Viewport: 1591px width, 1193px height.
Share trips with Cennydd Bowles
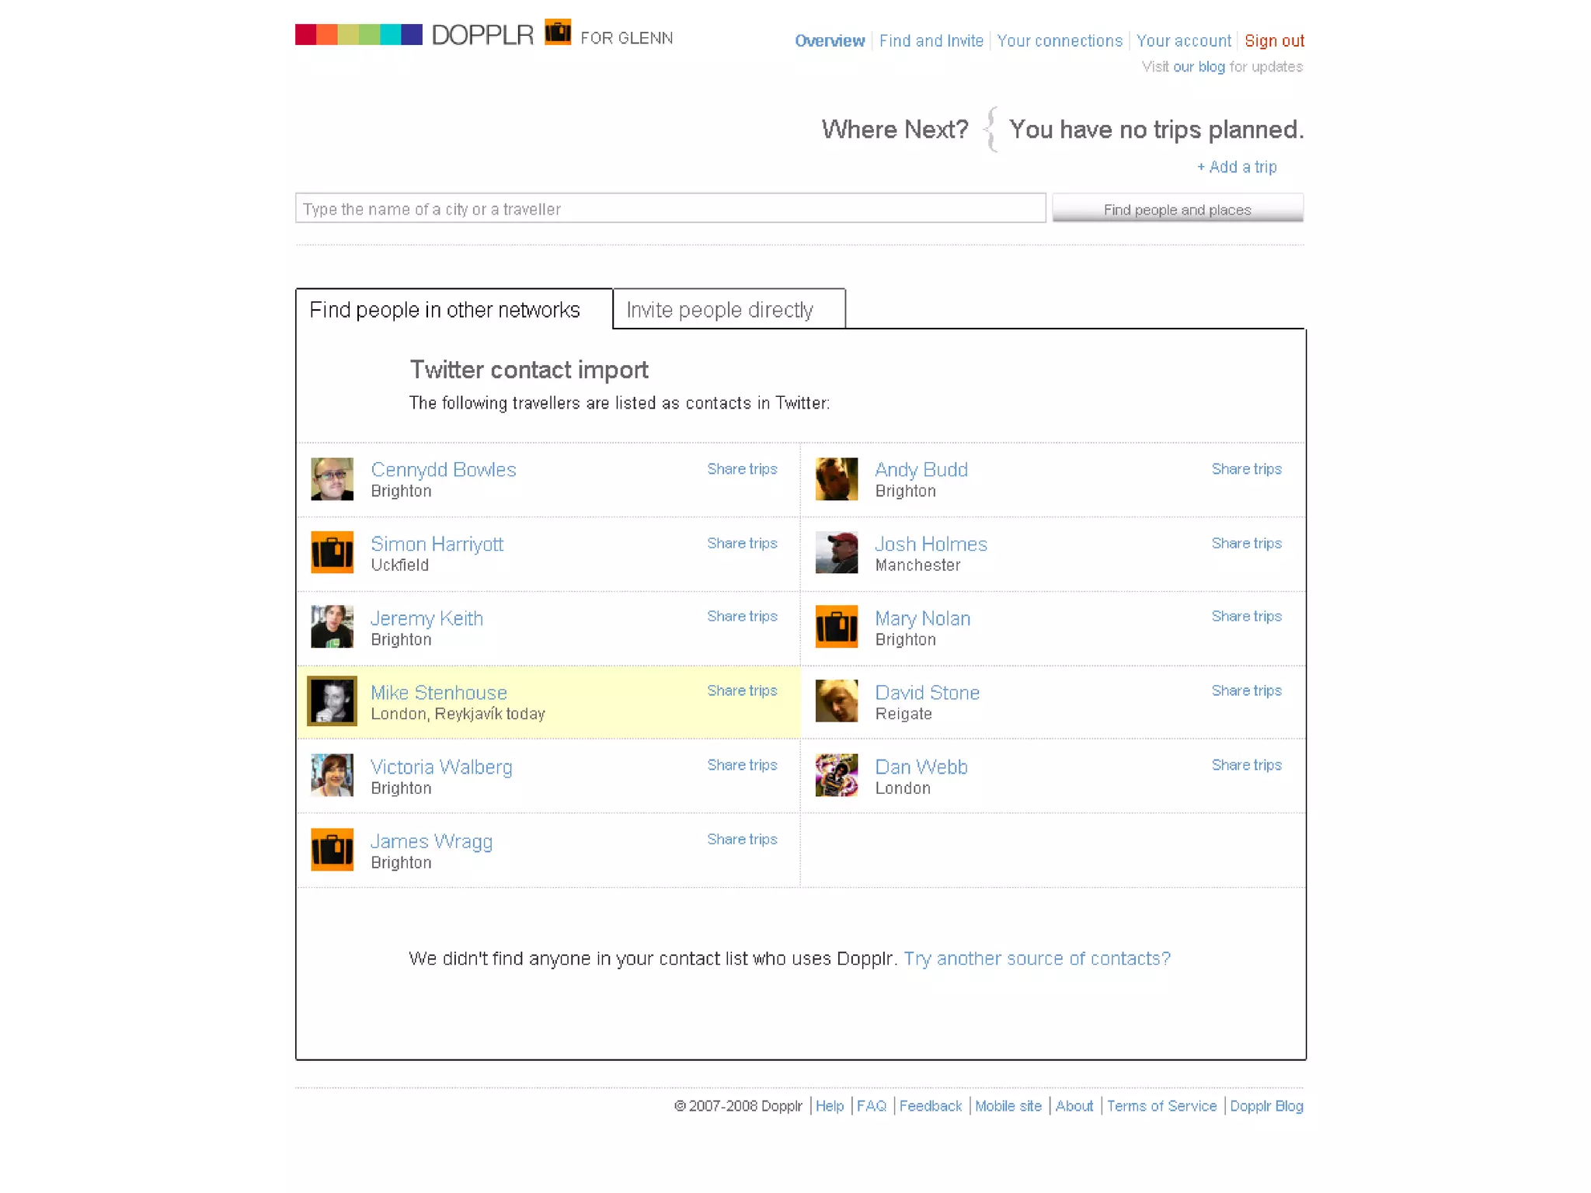742,469
